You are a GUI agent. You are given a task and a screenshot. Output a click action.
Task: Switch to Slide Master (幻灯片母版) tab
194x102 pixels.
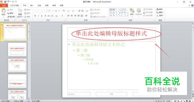[x=15, y=5]
